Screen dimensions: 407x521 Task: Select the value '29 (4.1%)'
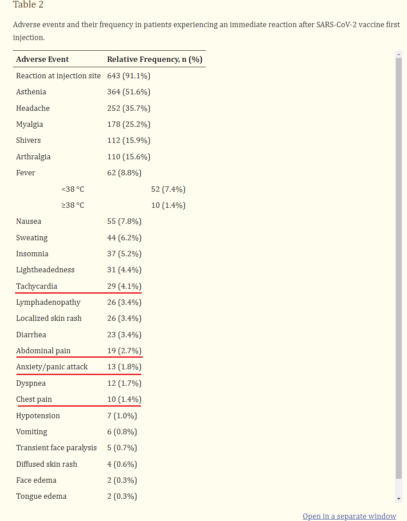click(124, 286)
